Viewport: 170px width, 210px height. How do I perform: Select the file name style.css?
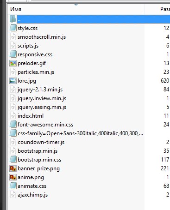[27, 28]
